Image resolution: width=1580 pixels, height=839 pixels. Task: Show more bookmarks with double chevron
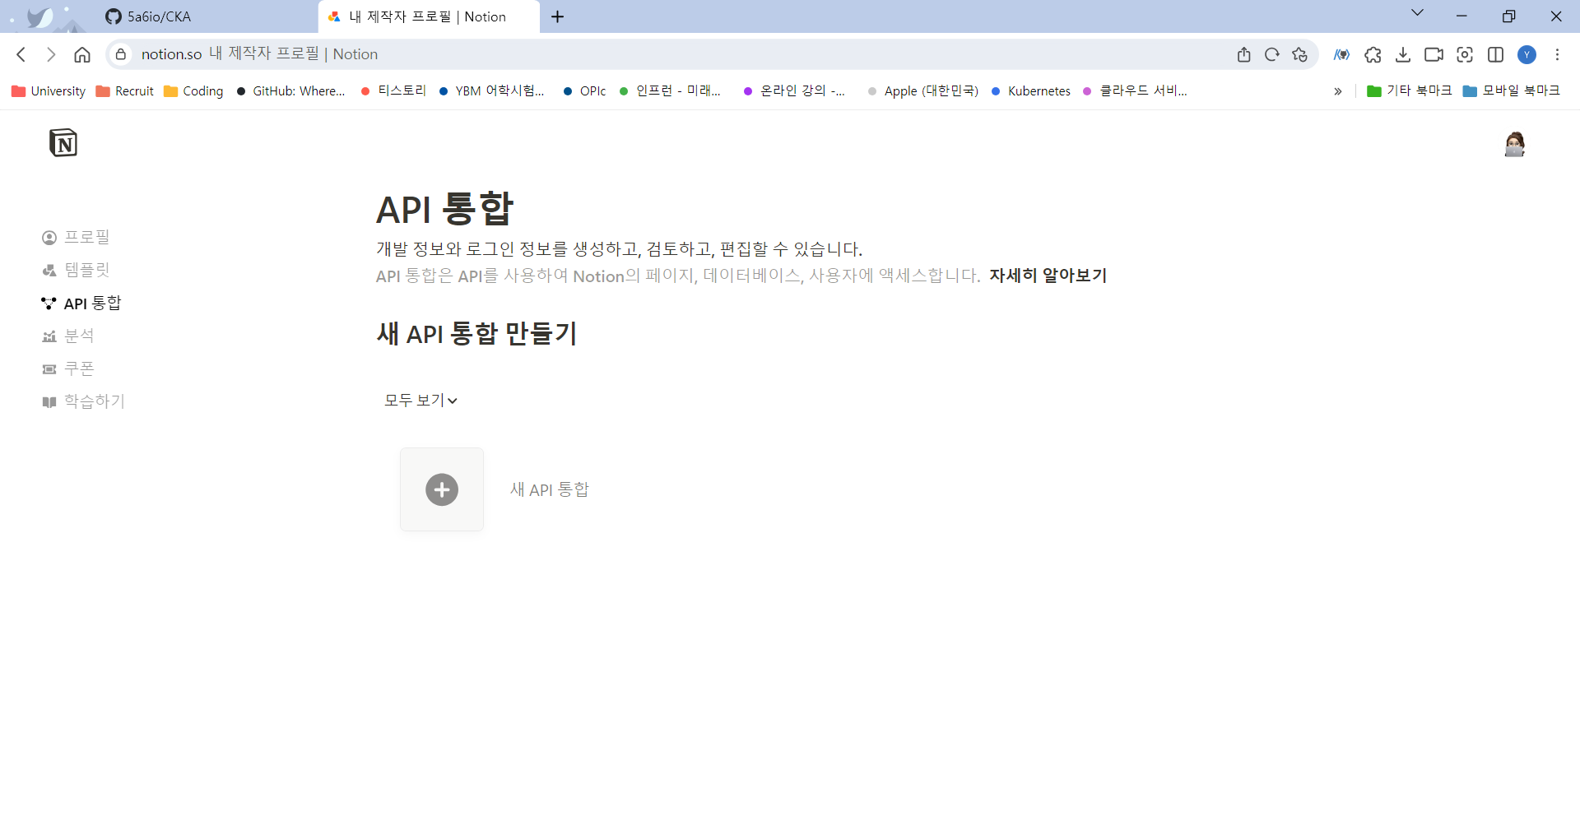[x=1338, y=91]
